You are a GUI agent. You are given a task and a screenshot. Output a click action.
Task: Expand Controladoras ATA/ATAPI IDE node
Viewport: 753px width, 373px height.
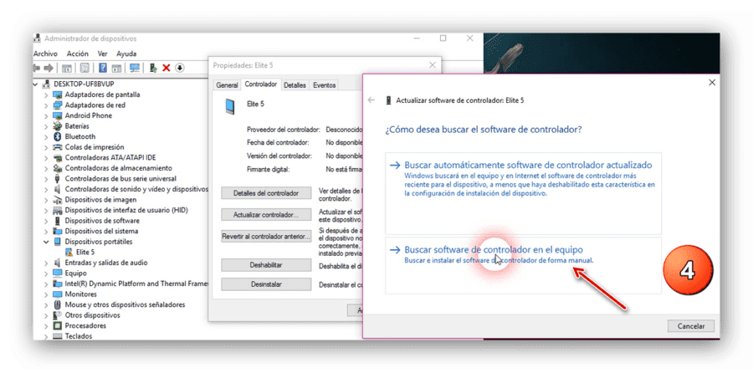(x=46, y=157)
